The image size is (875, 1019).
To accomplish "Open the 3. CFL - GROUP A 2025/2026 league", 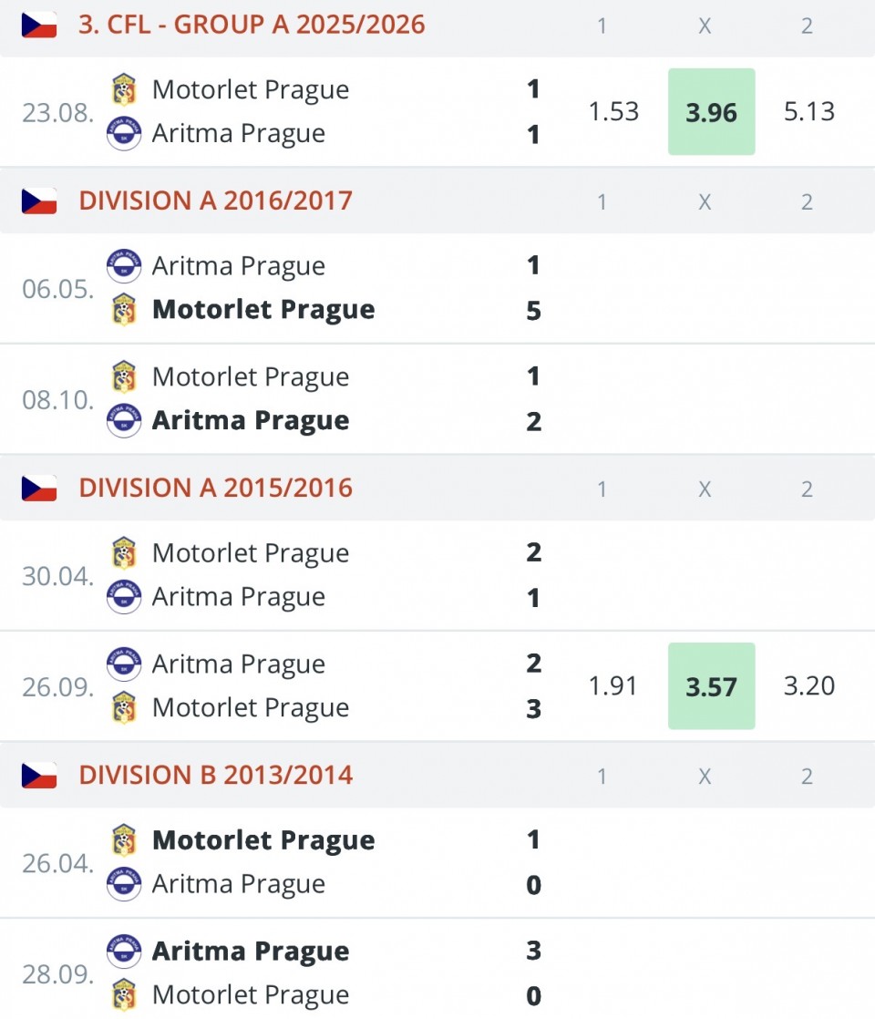I will click(x=252, y=25).
